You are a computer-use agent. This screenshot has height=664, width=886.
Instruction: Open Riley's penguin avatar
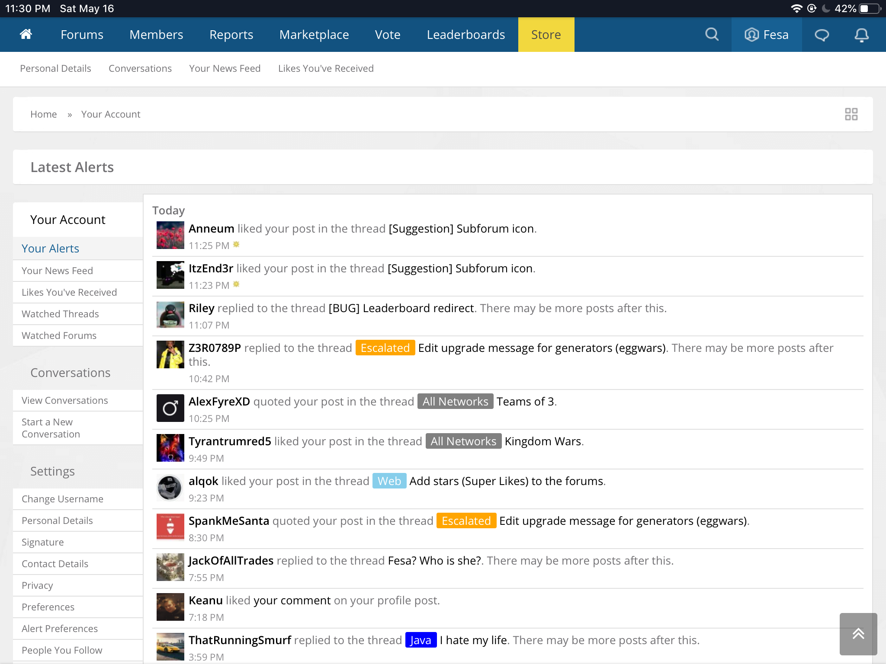pyautogui.click(x=170, y=315)
